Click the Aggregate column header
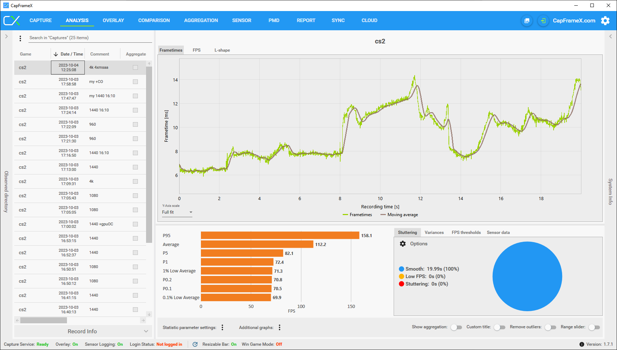The image size is (617, 350). click(x=136, y=54)
